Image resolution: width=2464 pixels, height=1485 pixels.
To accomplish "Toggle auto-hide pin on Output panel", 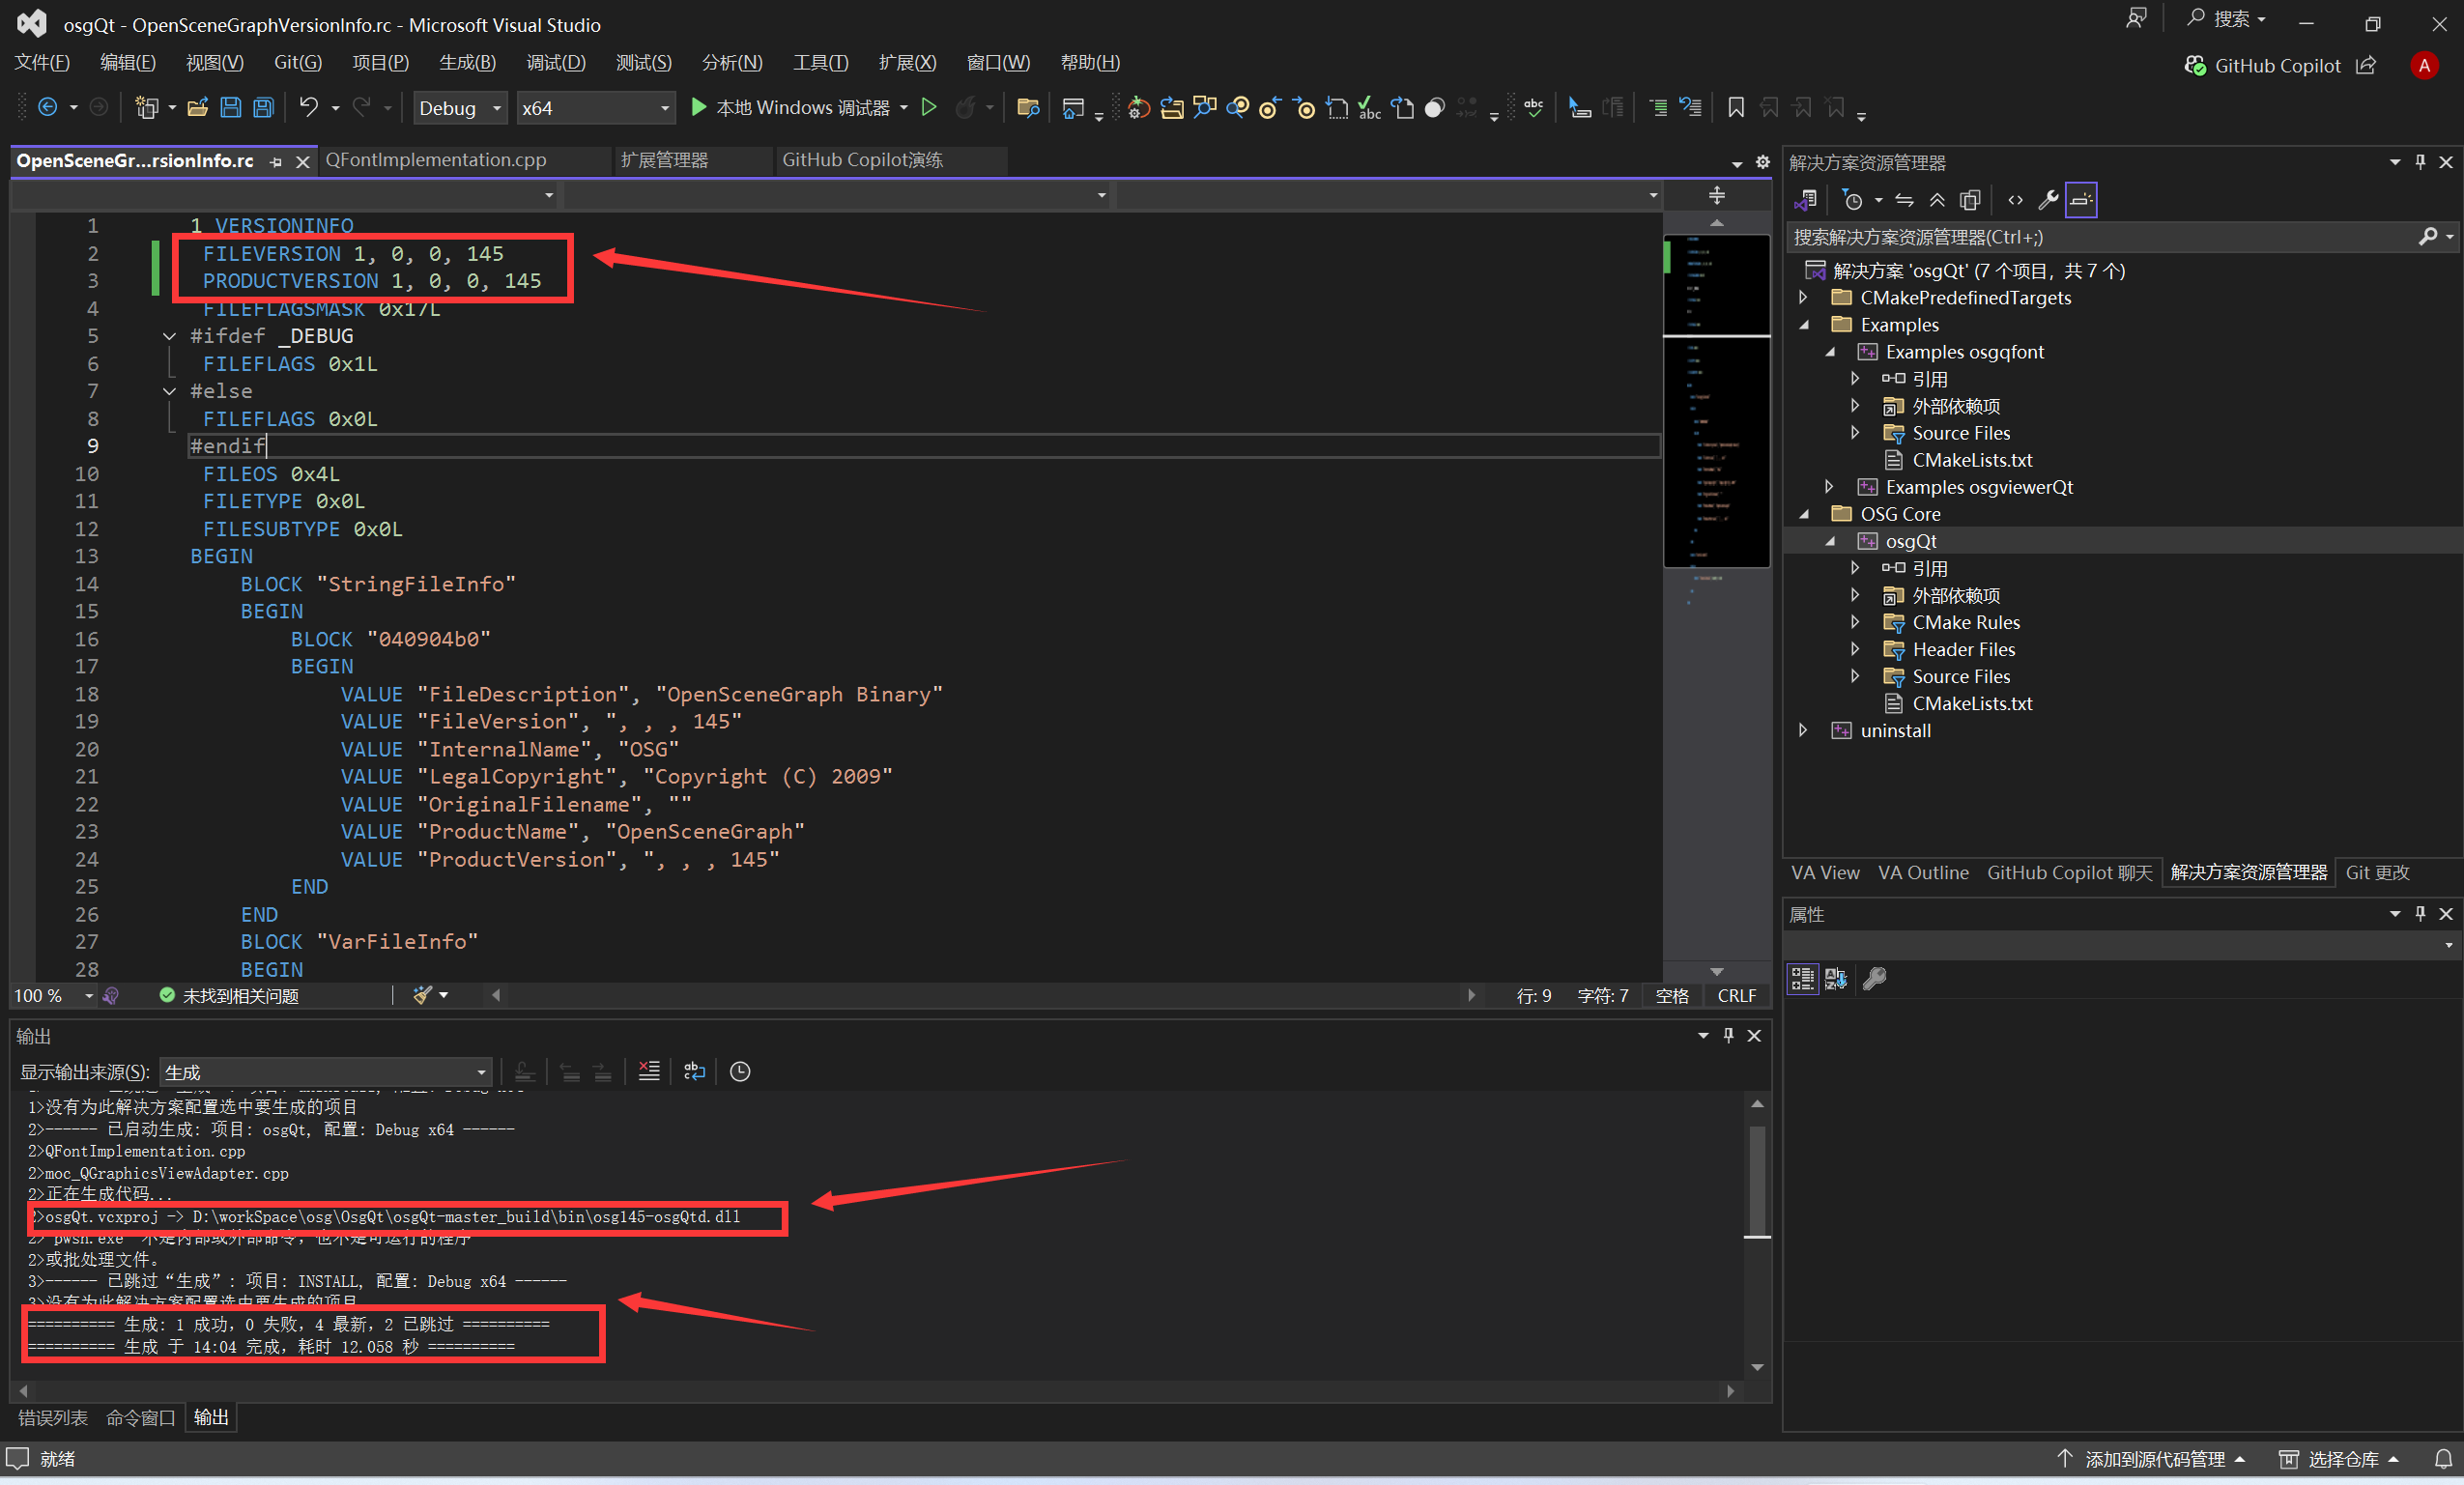I will [x=1728, y=1035].
